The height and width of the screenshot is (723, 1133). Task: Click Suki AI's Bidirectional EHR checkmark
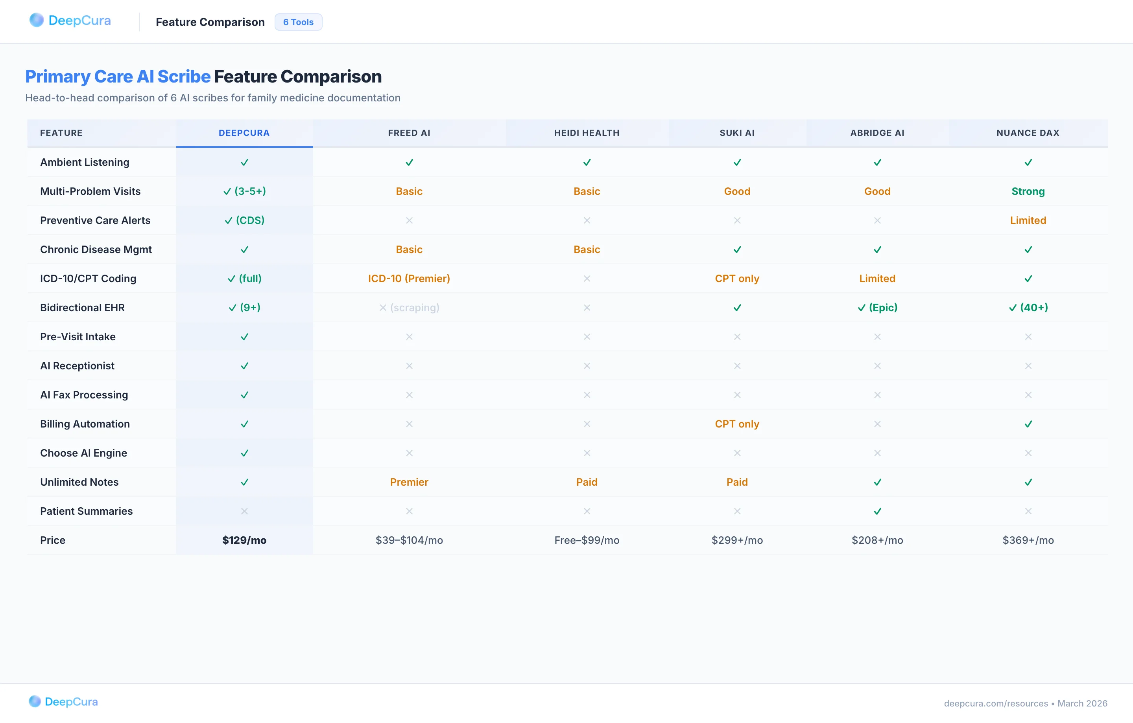737,307
